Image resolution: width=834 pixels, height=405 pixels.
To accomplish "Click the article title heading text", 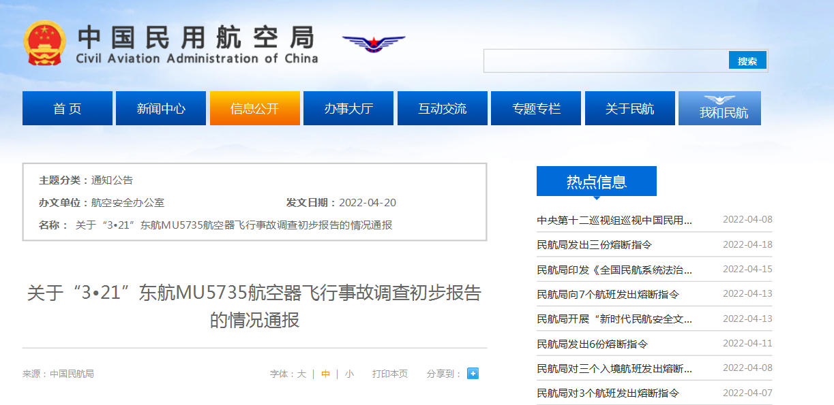I will (254, 306).
